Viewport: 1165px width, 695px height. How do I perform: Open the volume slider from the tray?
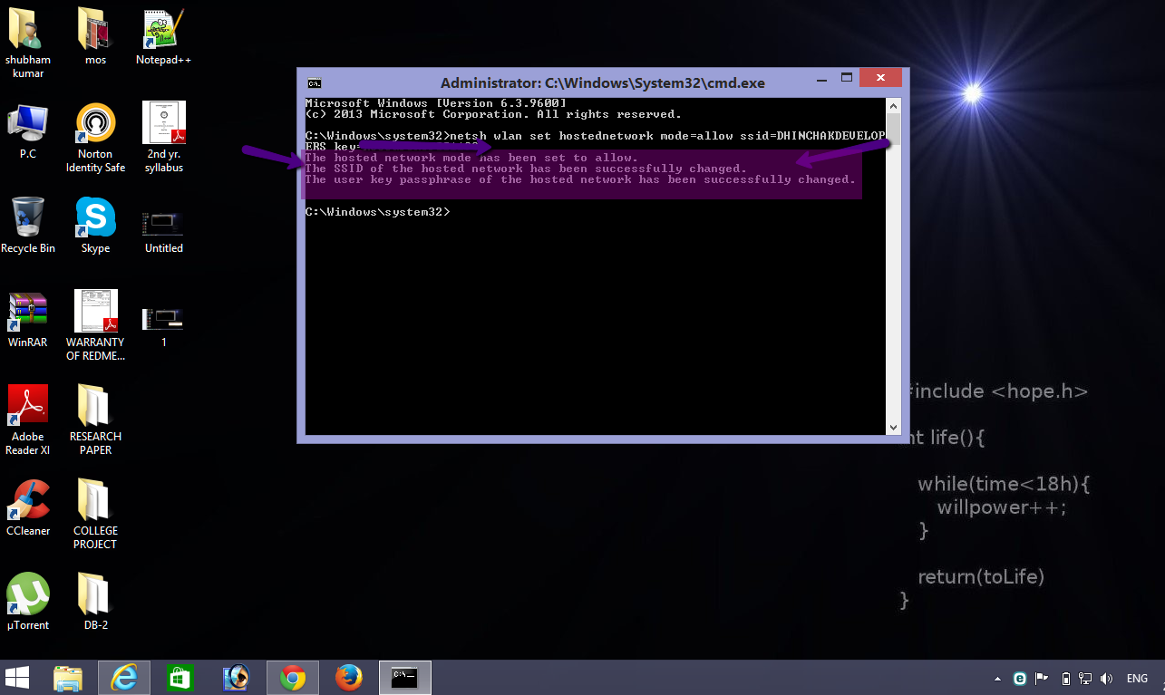(x=1106, y=678)
